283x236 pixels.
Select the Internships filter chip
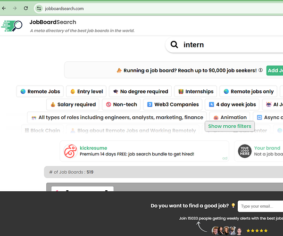(195, 91)
